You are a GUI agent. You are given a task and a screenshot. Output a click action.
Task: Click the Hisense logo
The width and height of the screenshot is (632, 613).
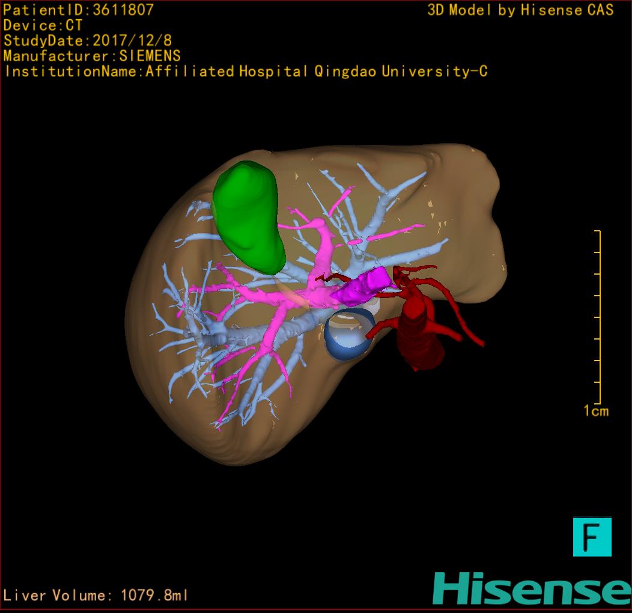pyautogui.click(x=532, y=588)
